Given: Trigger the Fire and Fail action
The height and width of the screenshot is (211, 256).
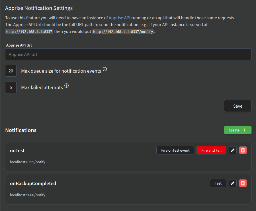Looking at the screenshot, I should (211, 150).
